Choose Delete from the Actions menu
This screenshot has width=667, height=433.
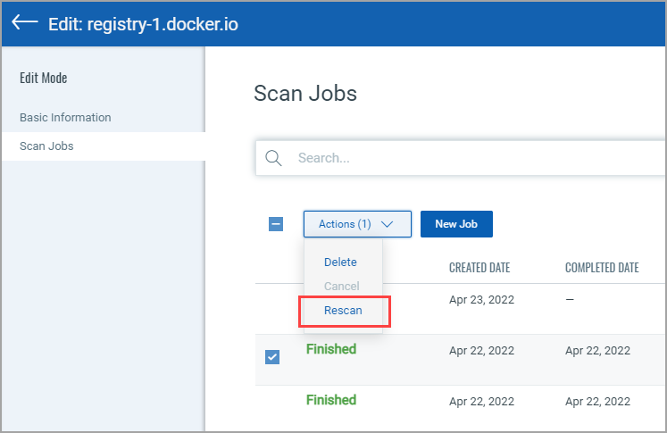(x=340, y=262)
